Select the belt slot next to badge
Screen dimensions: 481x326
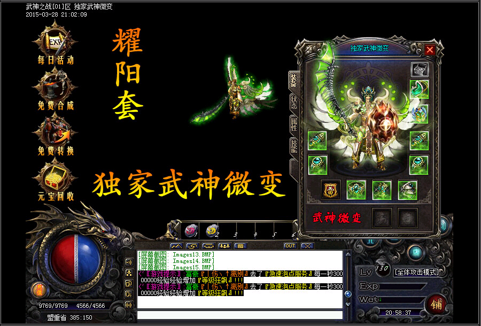(356, 190)
